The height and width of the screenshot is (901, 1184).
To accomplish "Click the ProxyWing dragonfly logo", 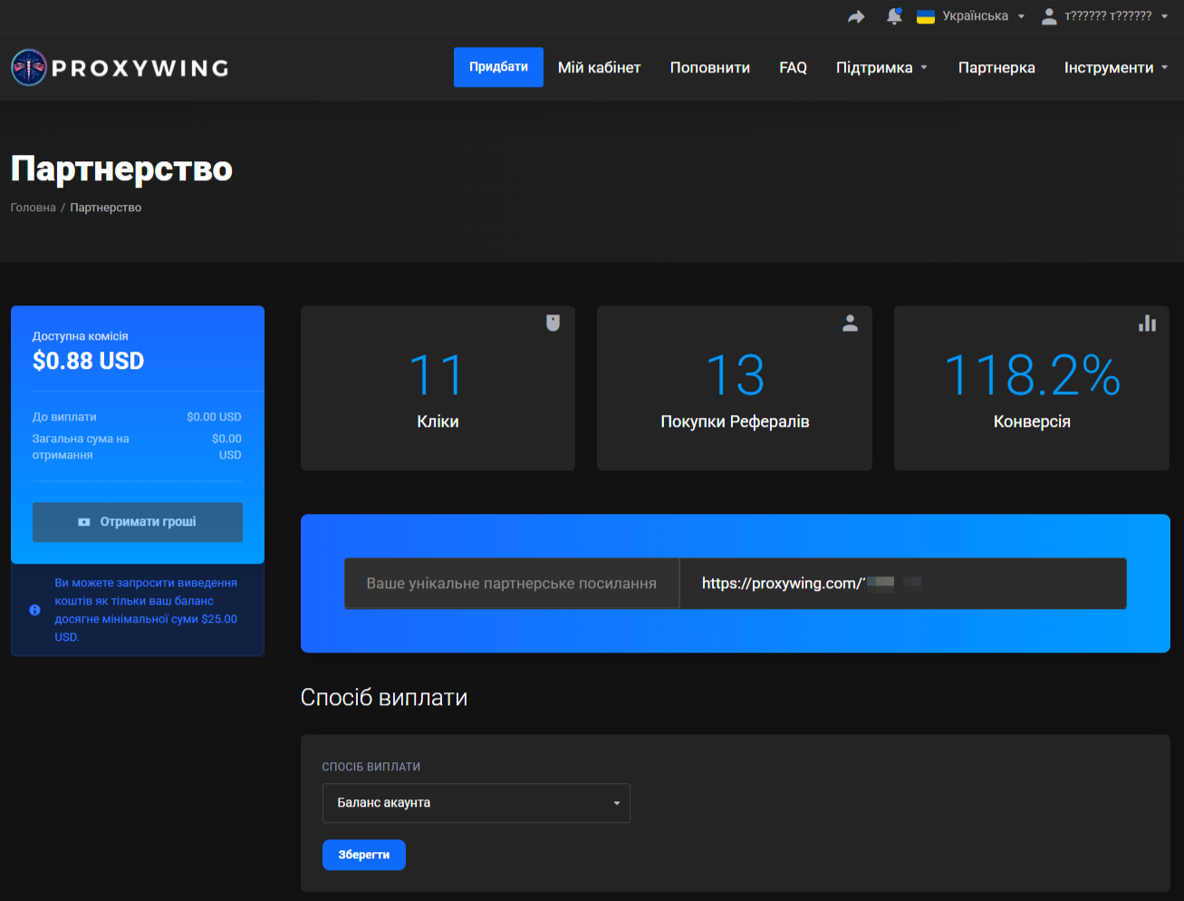I will (x=28, y=67).
